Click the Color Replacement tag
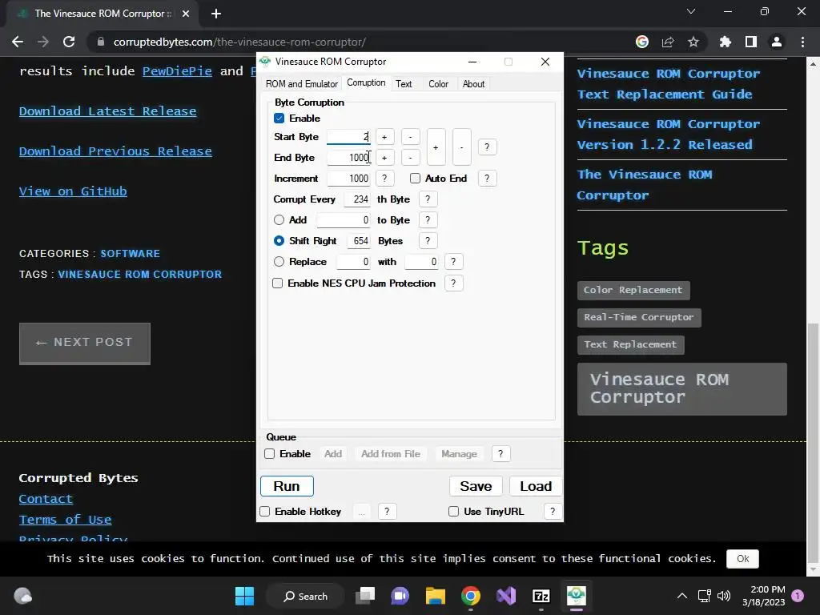This screenshot has height=615, width=820. tap(633, 290)
